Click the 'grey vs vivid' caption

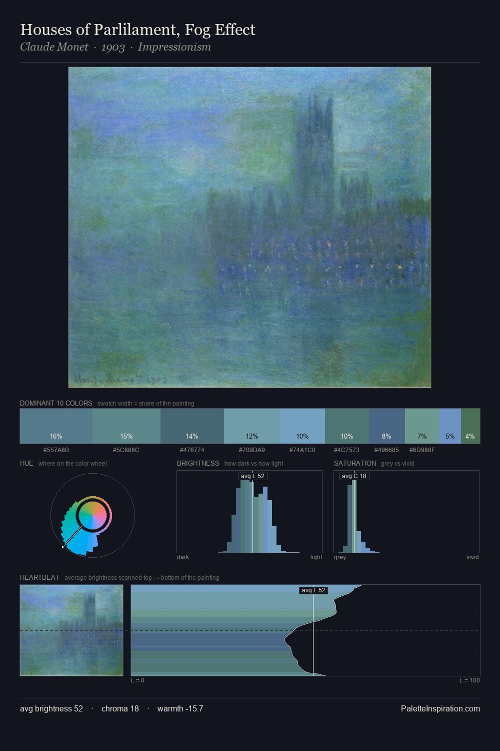398,464
